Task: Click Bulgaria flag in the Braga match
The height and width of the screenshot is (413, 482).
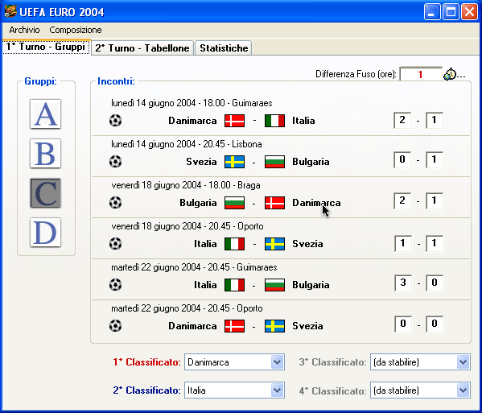Action: point(234,203)
